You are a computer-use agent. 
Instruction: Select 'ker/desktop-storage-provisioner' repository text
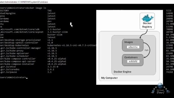(20, 40)
